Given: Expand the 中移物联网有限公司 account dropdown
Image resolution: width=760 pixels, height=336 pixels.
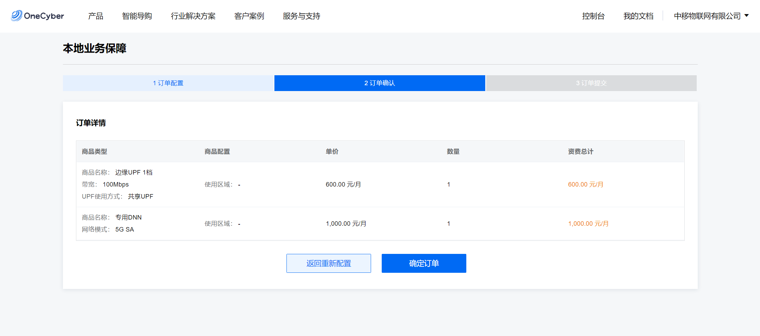Looking at the screenshot, I should [x=707, y=16].
